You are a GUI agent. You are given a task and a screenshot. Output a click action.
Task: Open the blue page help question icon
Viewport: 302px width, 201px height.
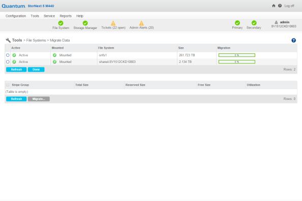coord(293,41)
